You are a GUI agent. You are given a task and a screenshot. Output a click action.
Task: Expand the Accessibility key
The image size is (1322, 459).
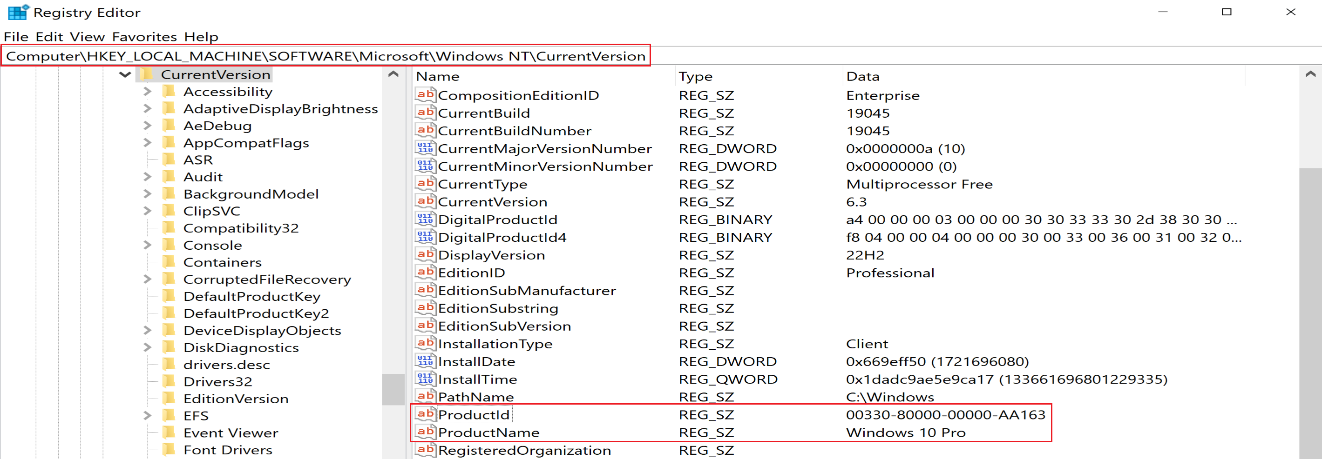pos(147,92)
